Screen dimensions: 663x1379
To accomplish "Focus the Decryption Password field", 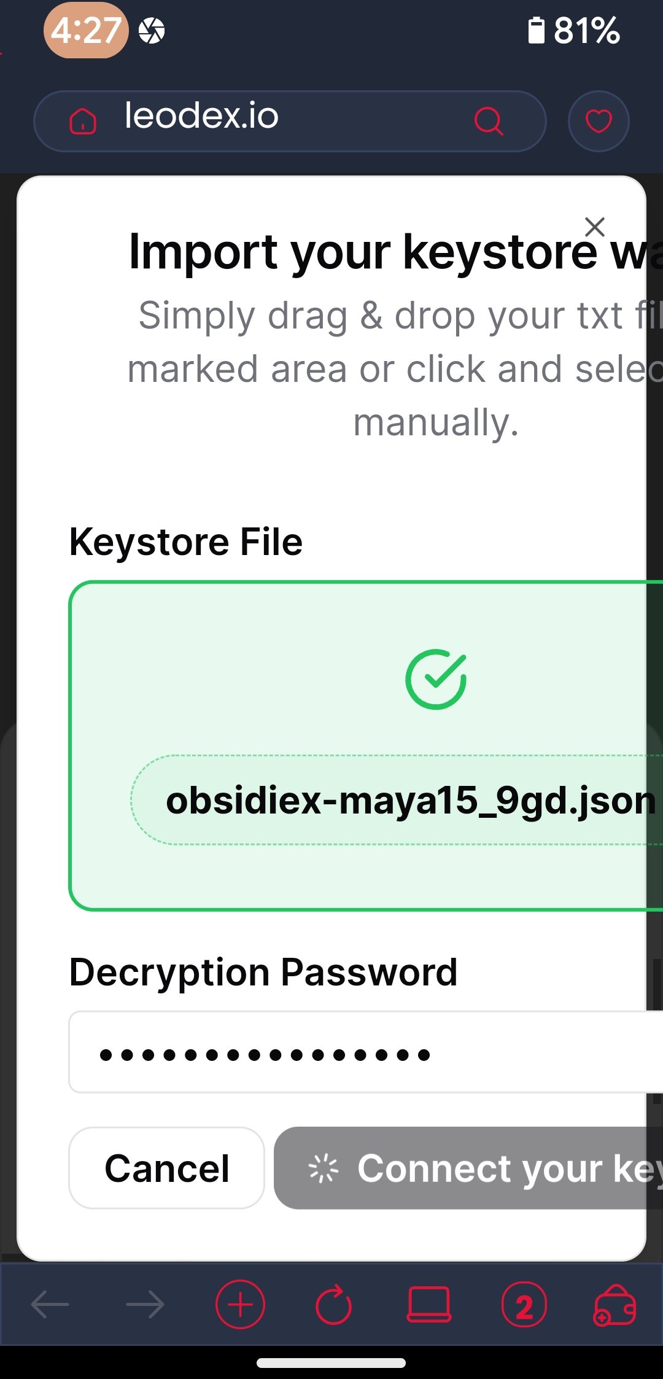I will pyautogui.click(x=366, y=1052).
